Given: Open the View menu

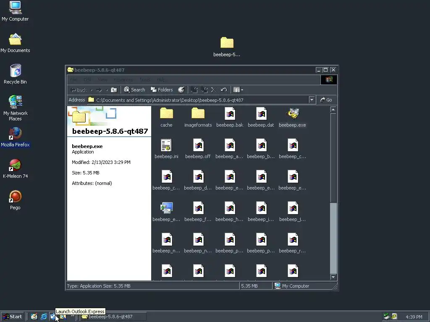Looking at the screenshot, I should 102,80.
